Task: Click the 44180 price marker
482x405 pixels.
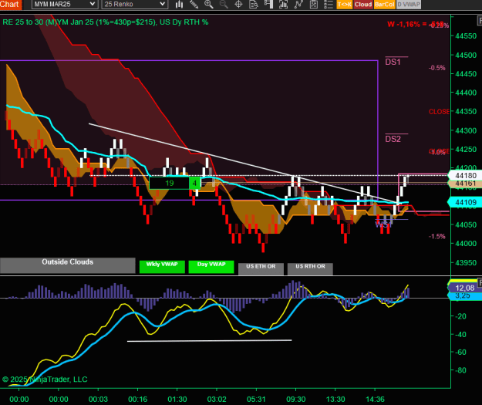Action: pos(465,176)
